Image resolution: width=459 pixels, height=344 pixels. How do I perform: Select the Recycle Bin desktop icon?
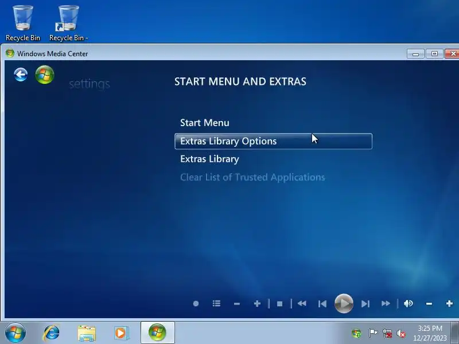pos(23,23)
